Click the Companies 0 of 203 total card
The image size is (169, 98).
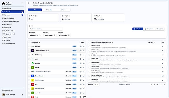76,18
